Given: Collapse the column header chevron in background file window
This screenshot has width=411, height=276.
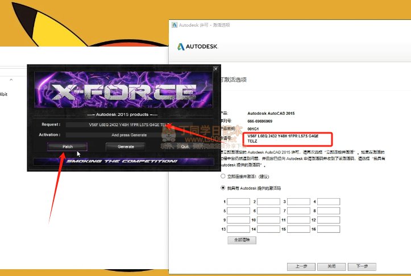Looking at the screenshot, I should click(x=11, y=80).
